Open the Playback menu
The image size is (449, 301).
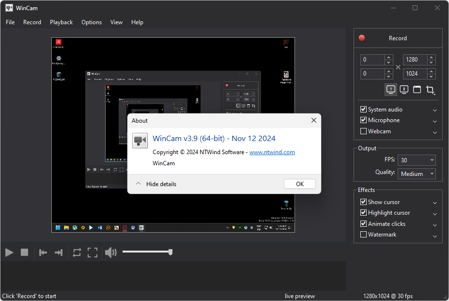pos(62,22)
